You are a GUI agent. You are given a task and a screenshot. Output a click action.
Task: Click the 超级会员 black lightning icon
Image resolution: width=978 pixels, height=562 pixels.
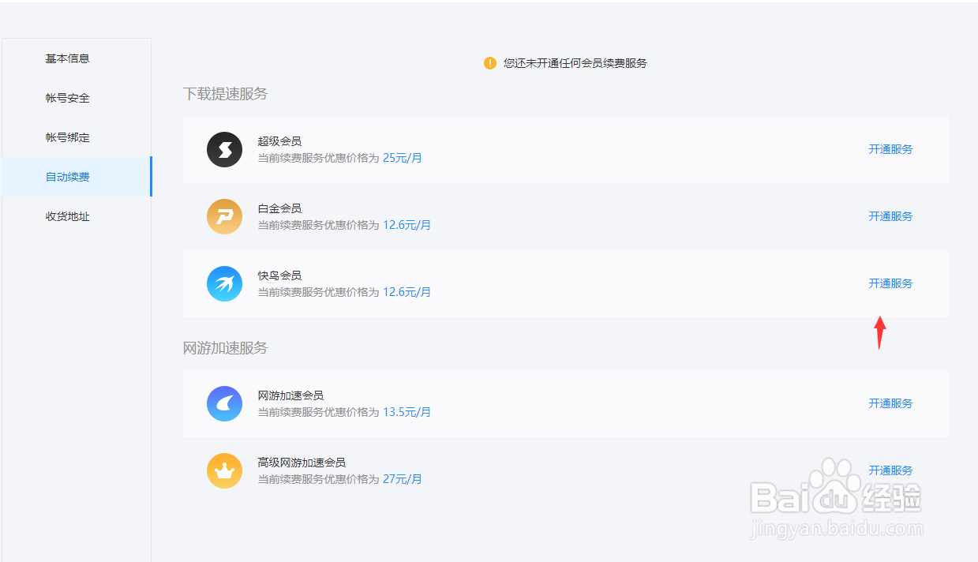[x=224, y=149]
